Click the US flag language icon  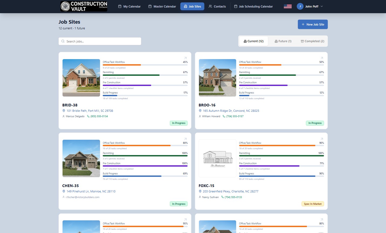tap(288, 6)
